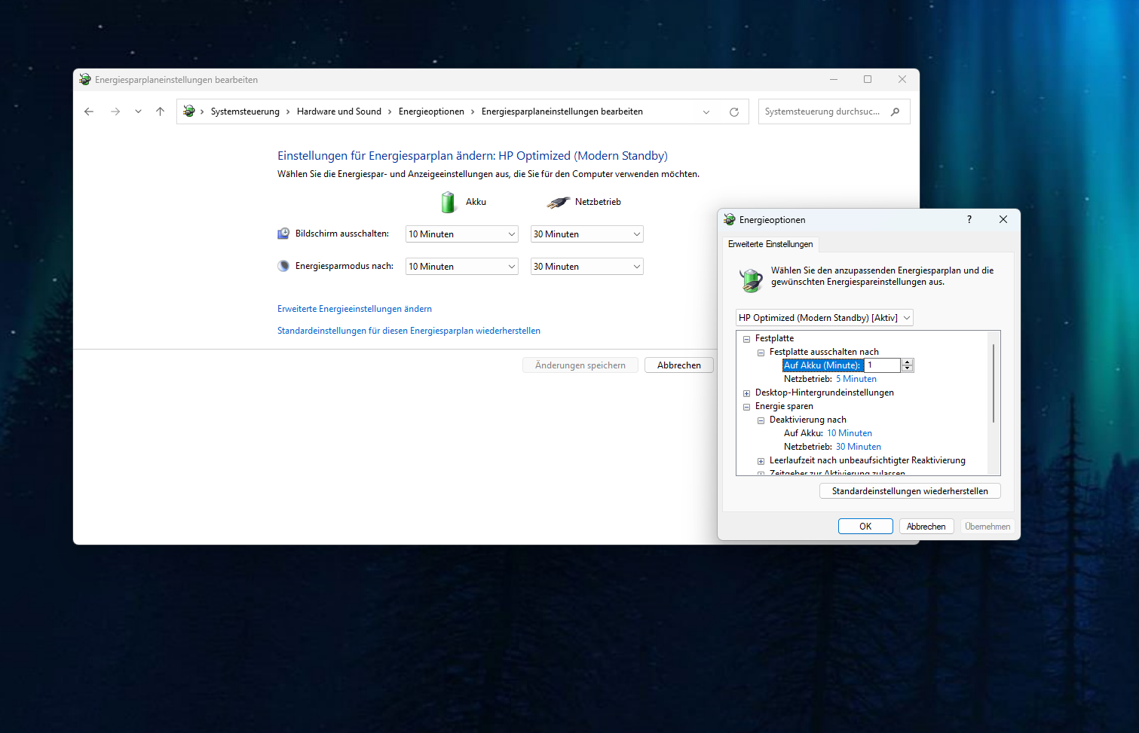This screenshot has height=733, width=1139.
Task: Click the 10 Minuten Auf Akku value
Action: pyautogui.click(x=850, y=433)
